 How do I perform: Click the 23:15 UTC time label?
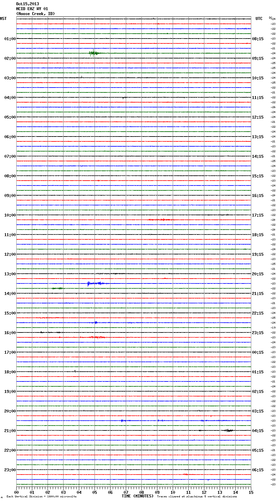coord(258,333)
